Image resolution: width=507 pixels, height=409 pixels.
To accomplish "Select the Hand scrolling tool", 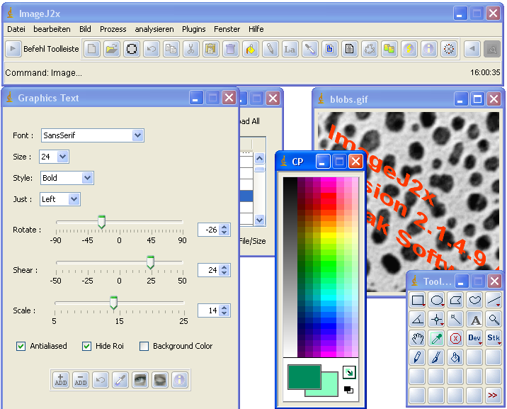I will pyautogui.click(x=417, y=338).
